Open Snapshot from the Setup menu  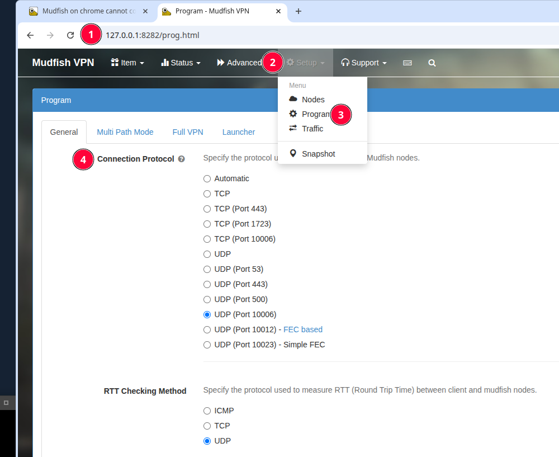coord(318,154)
